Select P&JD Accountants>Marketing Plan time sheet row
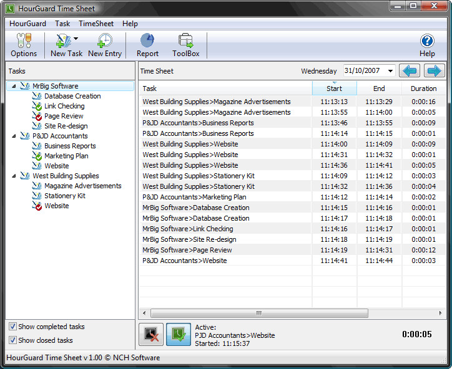The width and height of the screenshot is (452, 369). (x=292, y=197)
